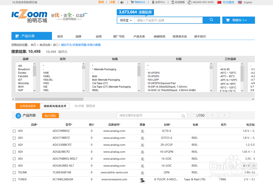Select 100-LQFP in package list
This screenshot has height=184, width=273.
(x=153, y=80)
